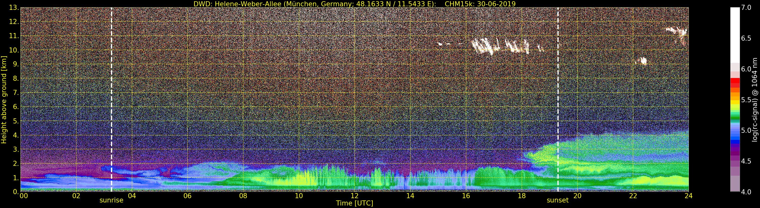Image resolution: width=760 pixels, height=208 pixels.
Task: Click the y-axis tick label '3.'
Action: (16, 149)
